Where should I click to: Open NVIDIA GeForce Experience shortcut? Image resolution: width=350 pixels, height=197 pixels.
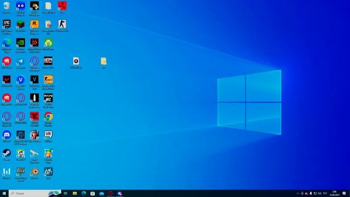(21, 43)
